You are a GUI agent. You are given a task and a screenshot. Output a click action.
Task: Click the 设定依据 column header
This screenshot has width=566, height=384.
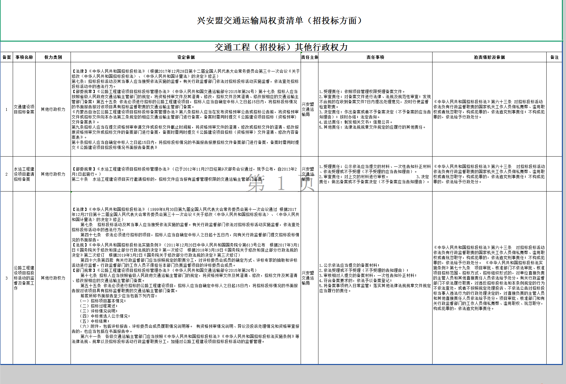186,57
